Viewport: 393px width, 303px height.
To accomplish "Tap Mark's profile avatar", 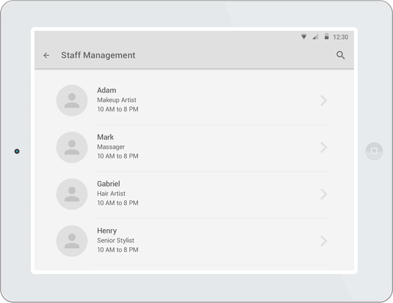I will pyautogui.click(x=72, y=148).
